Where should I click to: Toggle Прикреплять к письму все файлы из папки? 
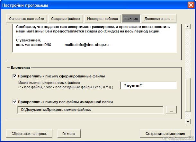coord(15,102)
